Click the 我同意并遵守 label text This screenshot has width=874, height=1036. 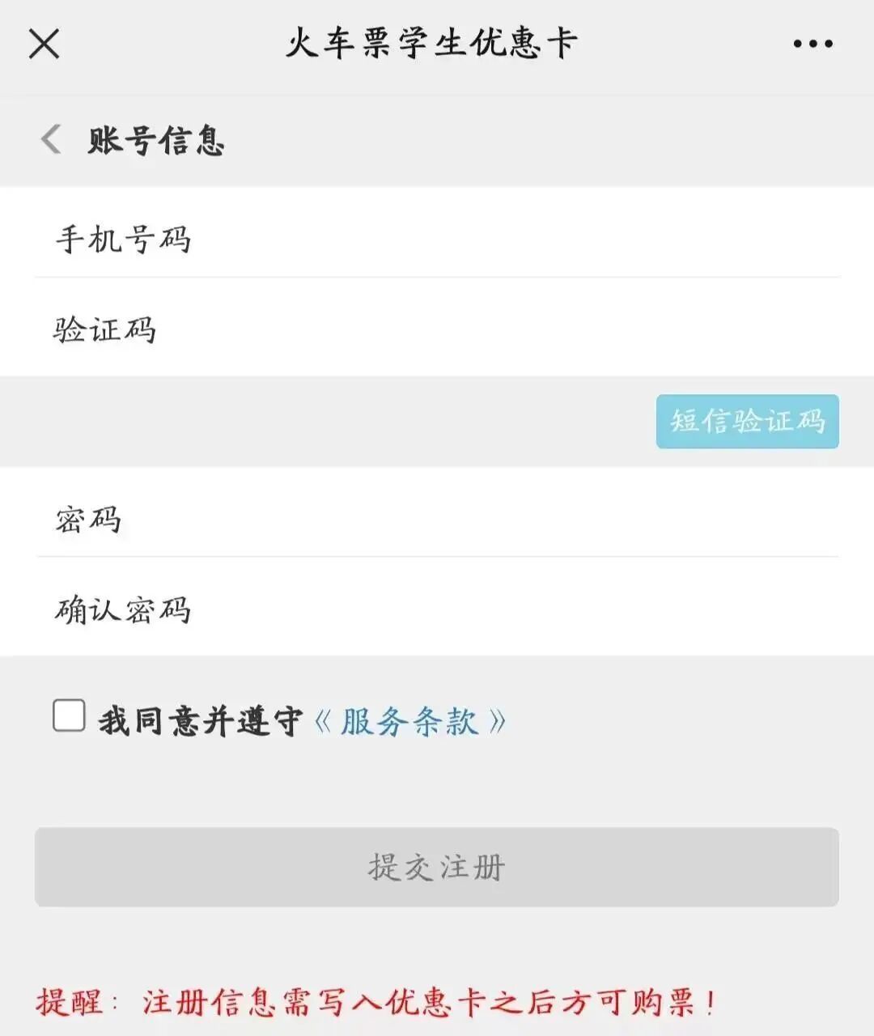200,720
